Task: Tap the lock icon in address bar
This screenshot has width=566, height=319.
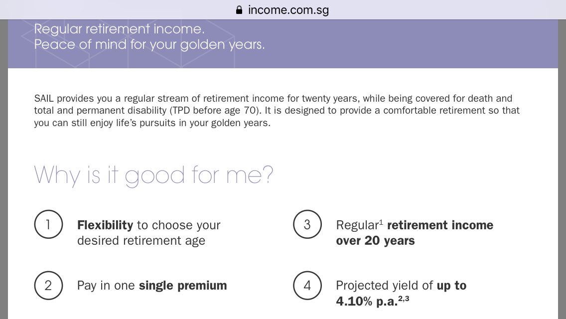Action: [x=239, y=10]
